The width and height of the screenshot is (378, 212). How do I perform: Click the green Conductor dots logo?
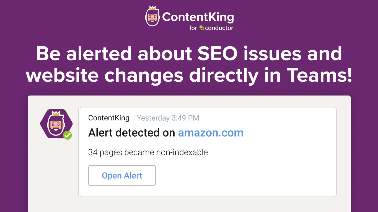pos(202,28)
